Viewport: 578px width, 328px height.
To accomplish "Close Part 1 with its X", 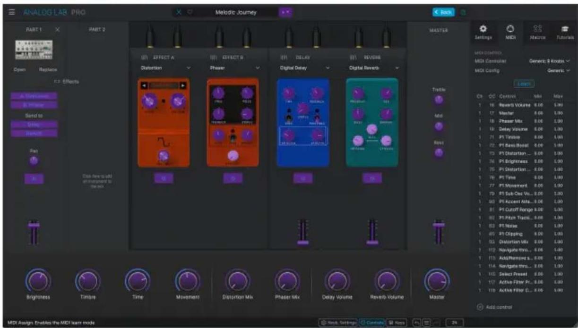I will point(58,29).
